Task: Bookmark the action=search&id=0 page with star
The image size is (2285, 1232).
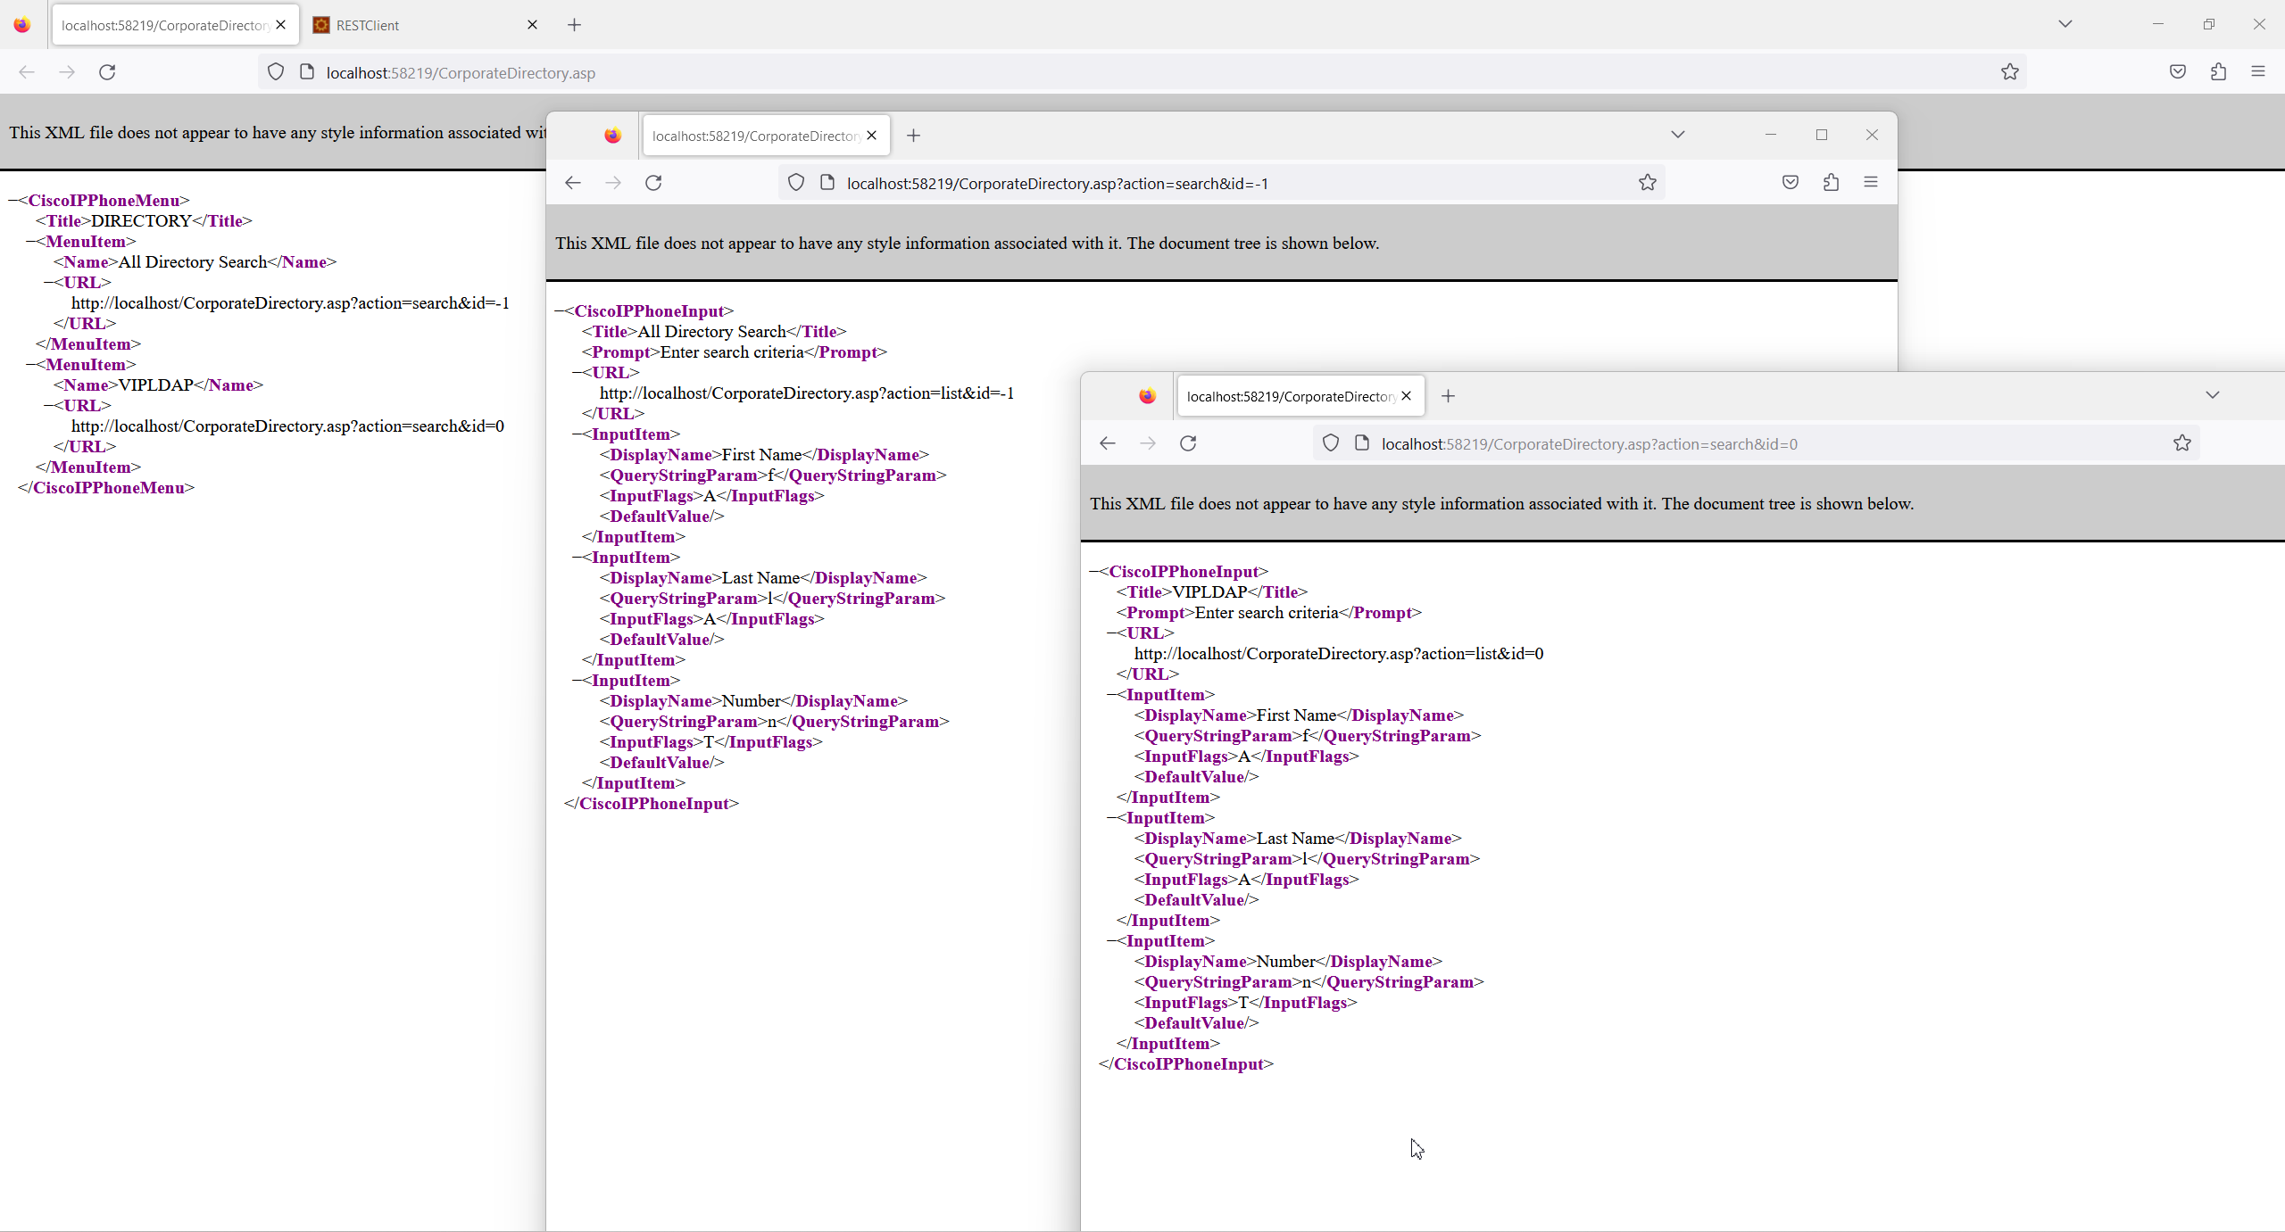Action: tap(2181, 443)
